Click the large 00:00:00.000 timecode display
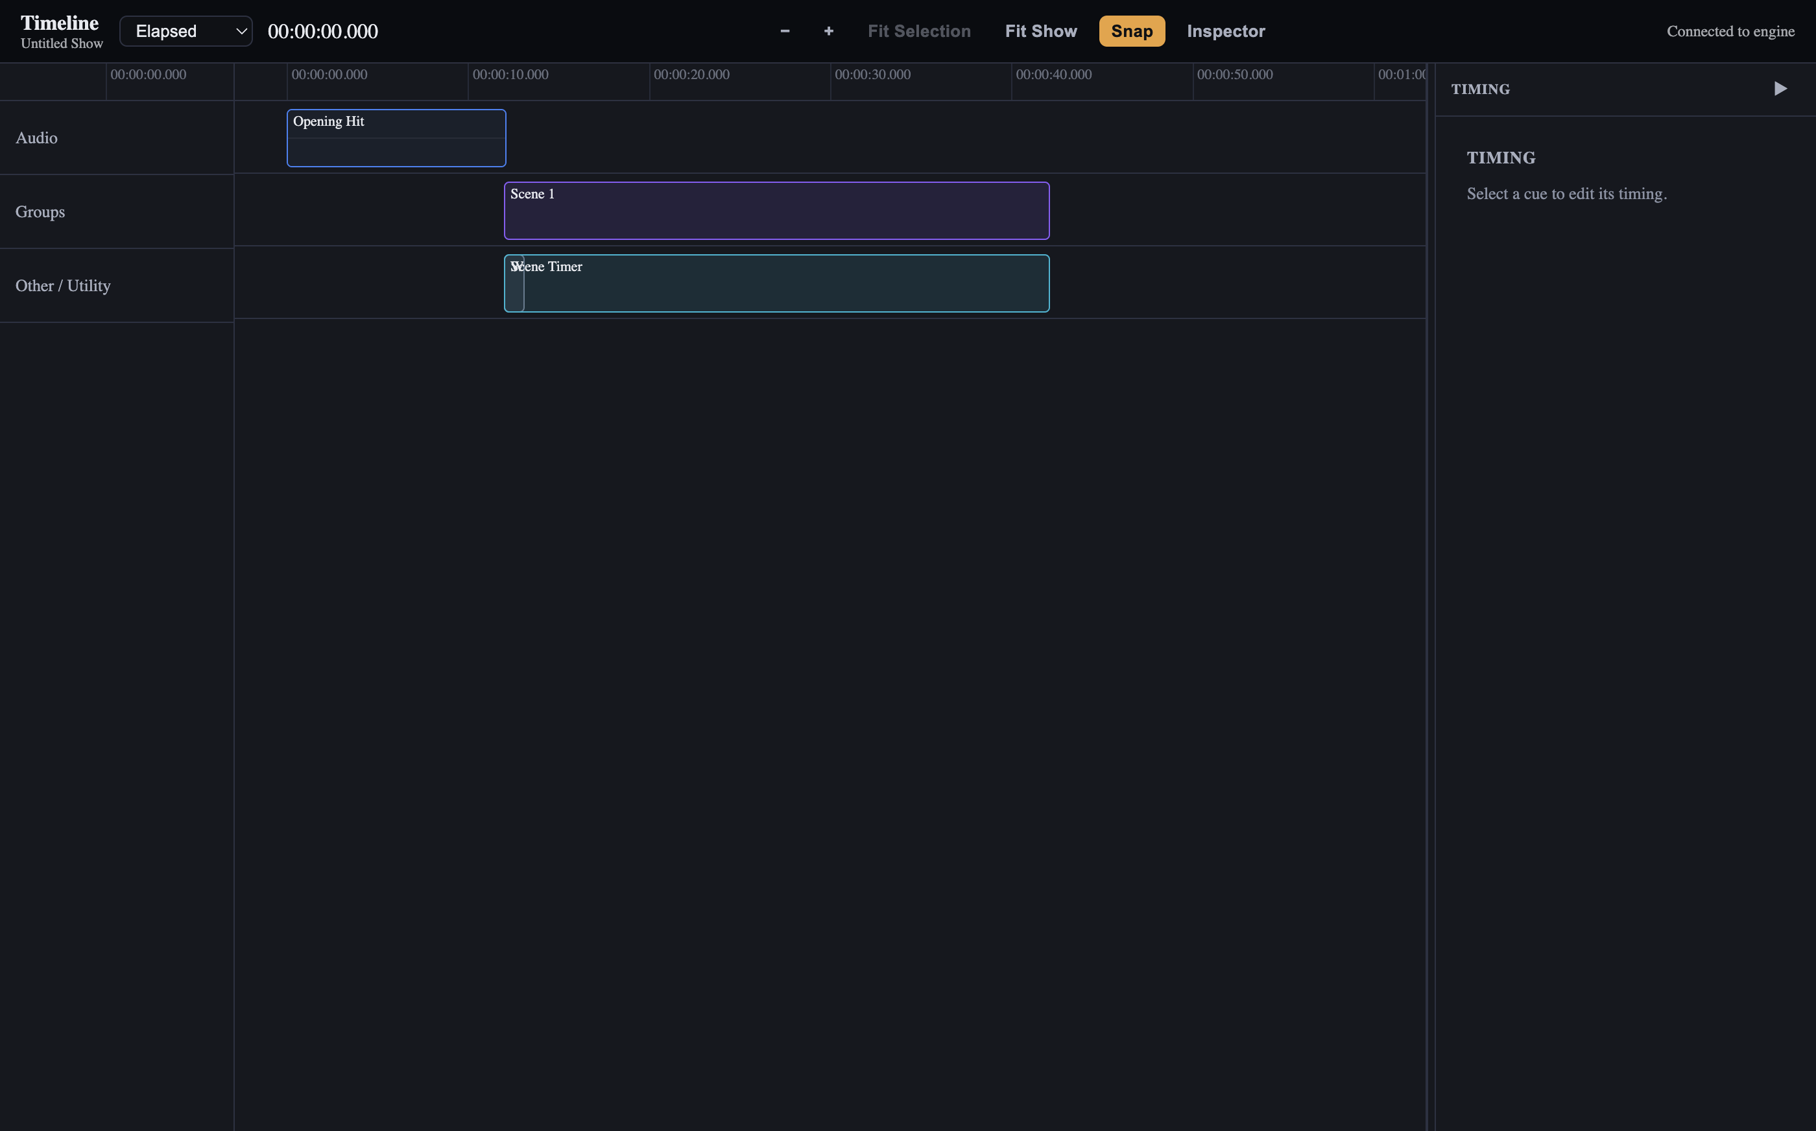Viewport: 1816px width, 1131px height. [x=322, y=31]
